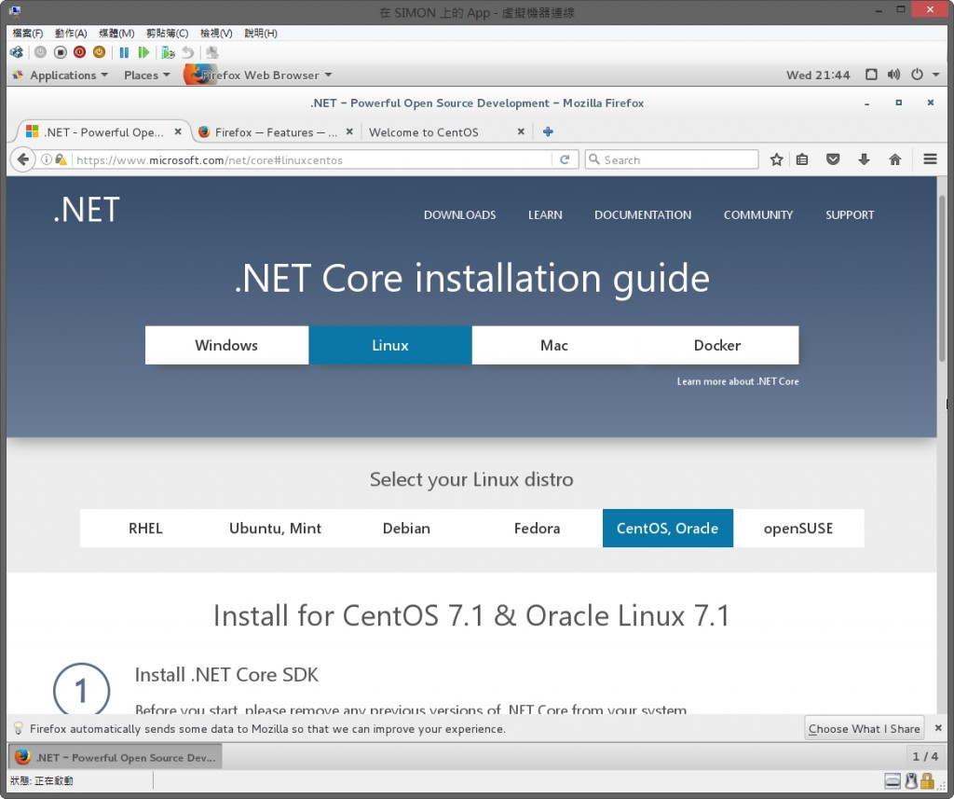Select the Docker platform tab
The image size is (954, 799).
(x=717, y=345)
